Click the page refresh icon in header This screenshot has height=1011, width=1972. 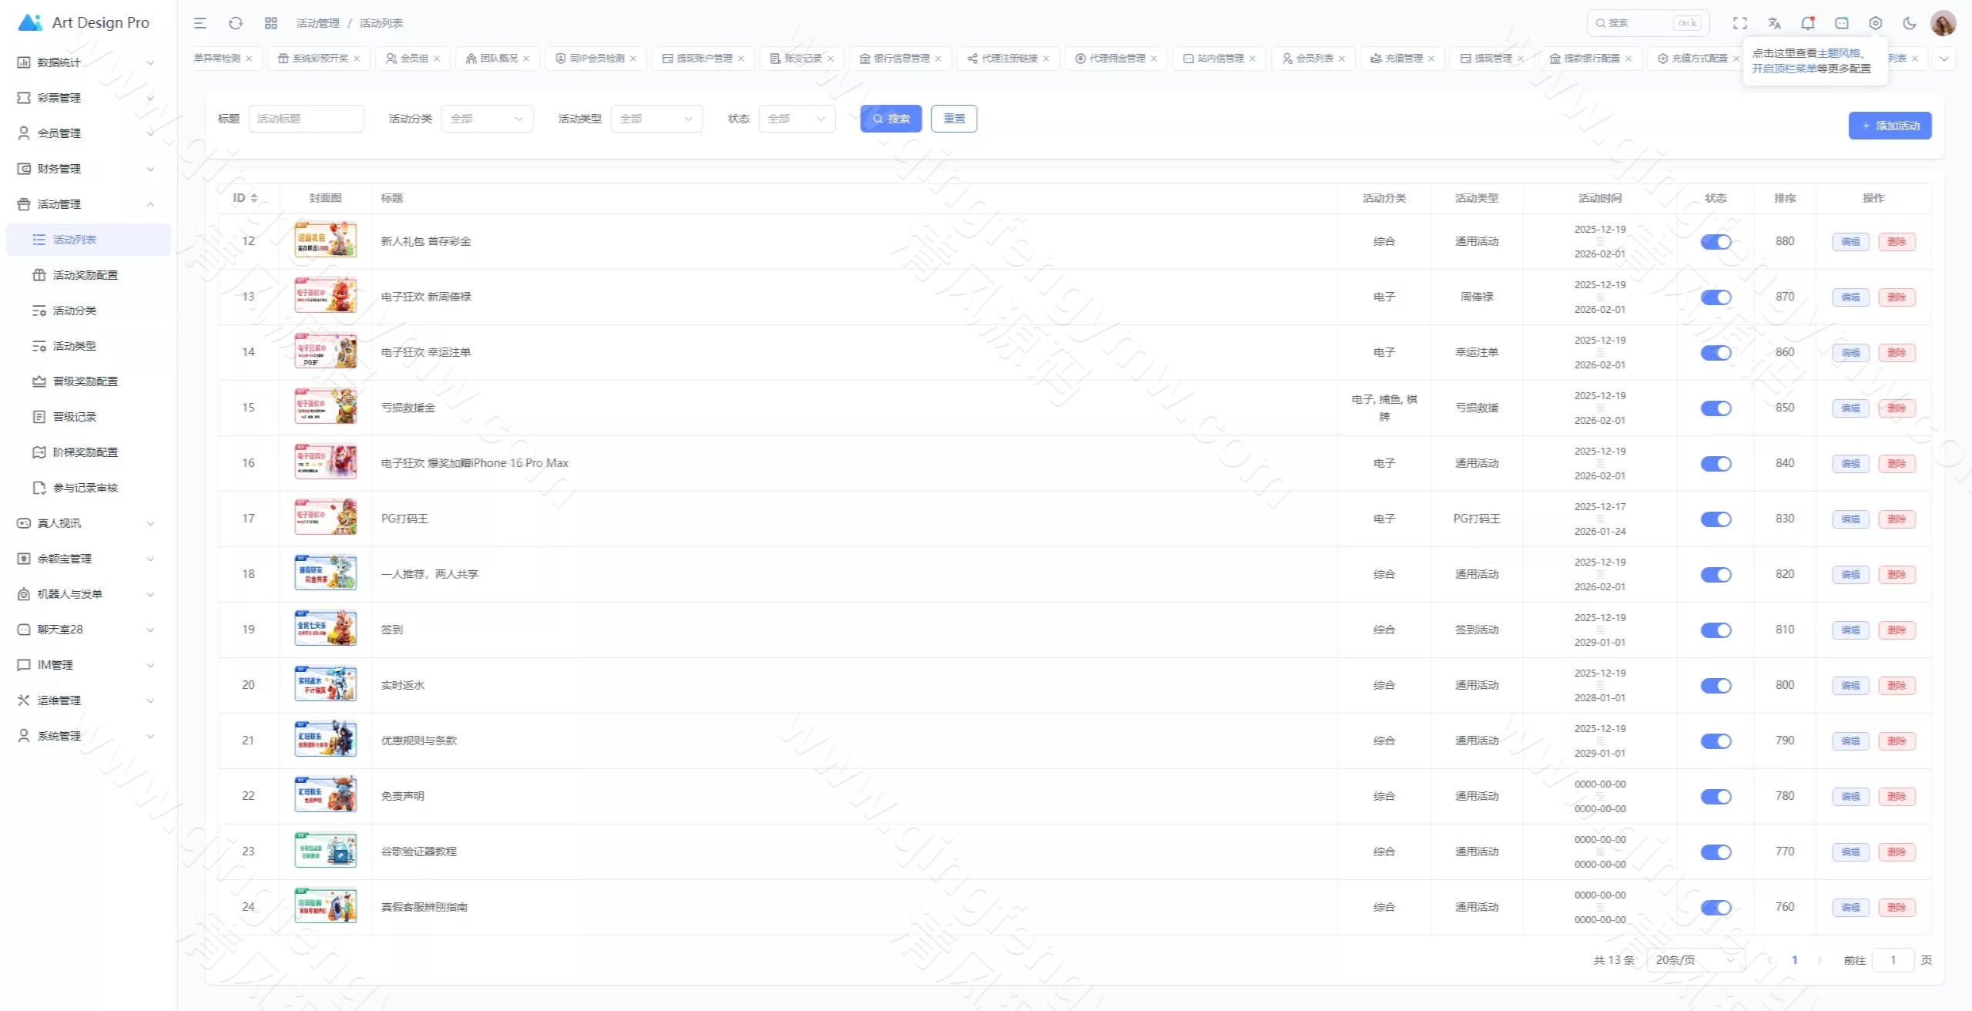pos(236,23)
